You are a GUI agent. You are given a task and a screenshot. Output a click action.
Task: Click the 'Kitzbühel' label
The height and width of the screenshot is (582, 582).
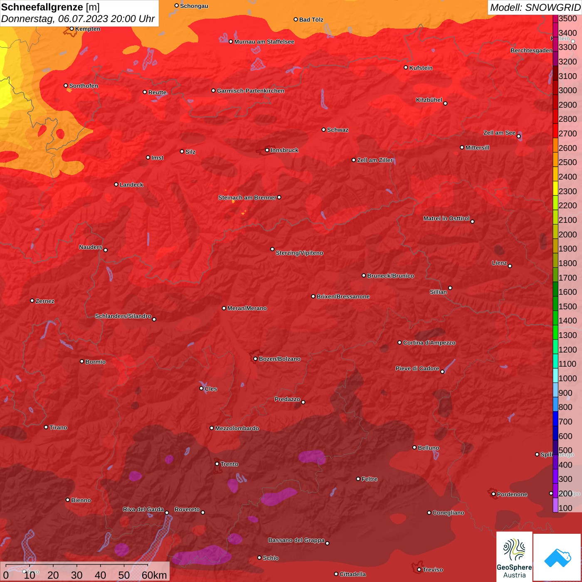pos(429,100)
